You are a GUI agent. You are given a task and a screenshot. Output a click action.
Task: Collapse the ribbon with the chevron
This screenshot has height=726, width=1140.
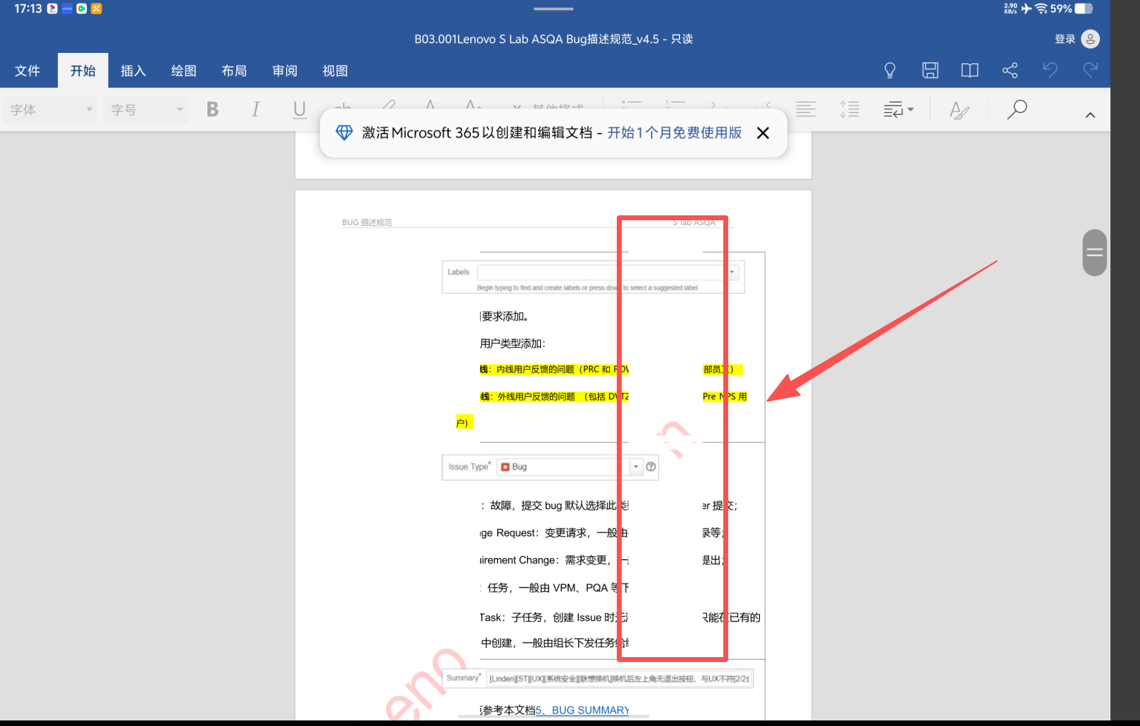click(x=1090, y=115)
